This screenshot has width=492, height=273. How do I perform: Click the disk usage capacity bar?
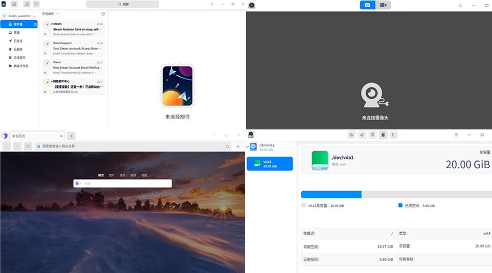click(x=396, y=194)
